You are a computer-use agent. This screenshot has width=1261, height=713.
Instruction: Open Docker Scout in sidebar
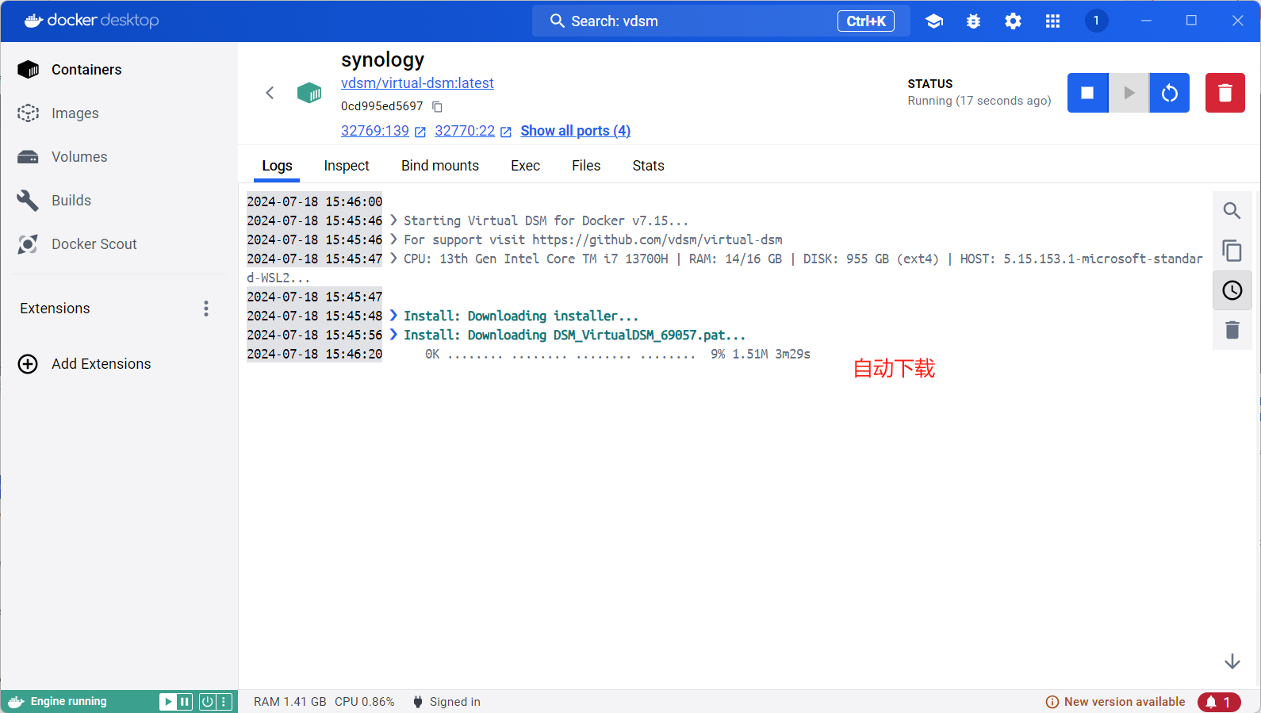tap(119, 244)
